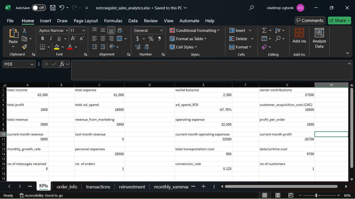
Task: Click the Cut scissors icon
Action: (24, 30)
